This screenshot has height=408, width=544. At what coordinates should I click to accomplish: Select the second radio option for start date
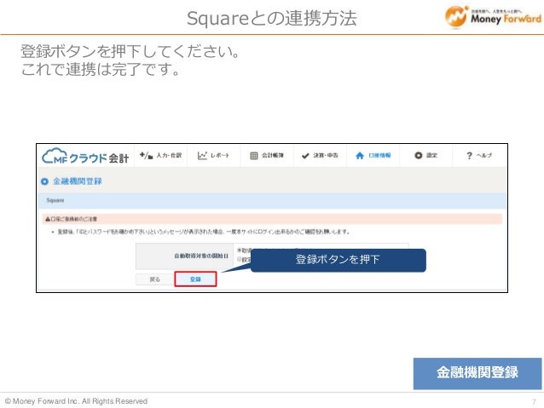[x=239, y=259]
